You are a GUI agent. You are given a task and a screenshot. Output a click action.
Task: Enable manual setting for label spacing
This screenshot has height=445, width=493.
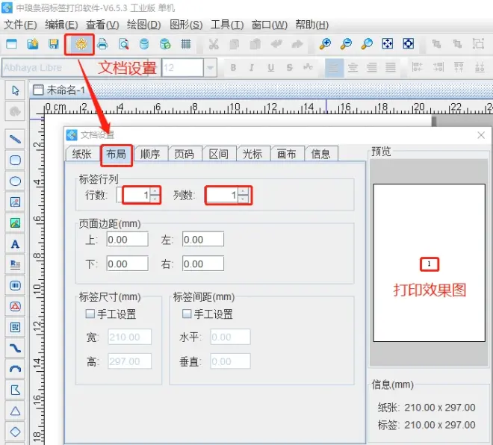coord(187,314)
